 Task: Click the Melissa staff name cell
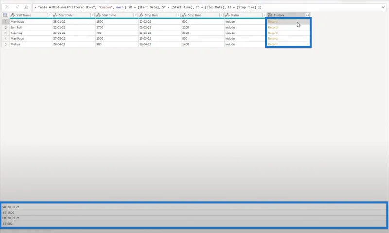click(x=31, y=44)
